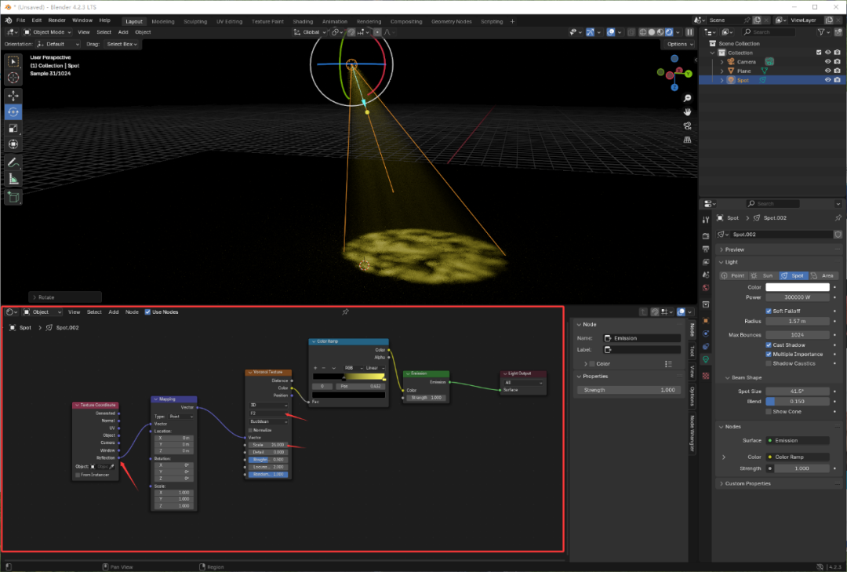Open the View Layer properties tab
The image size is (847, 572).
click(x=706, y=262)
